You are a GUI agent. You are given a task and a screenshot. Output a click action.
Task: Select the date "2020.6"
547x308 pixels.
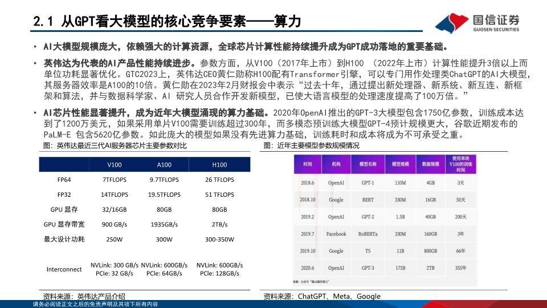point(307,268)
